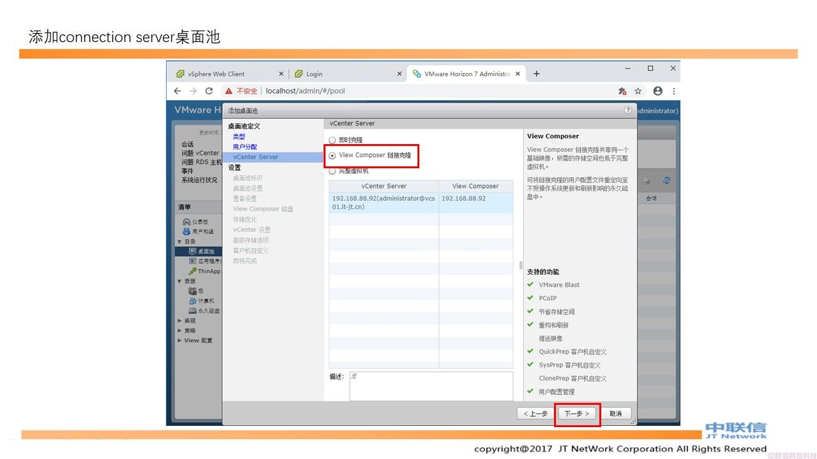Select the 192.168.88.92 vCenter Server row

(x=421, y=203)
